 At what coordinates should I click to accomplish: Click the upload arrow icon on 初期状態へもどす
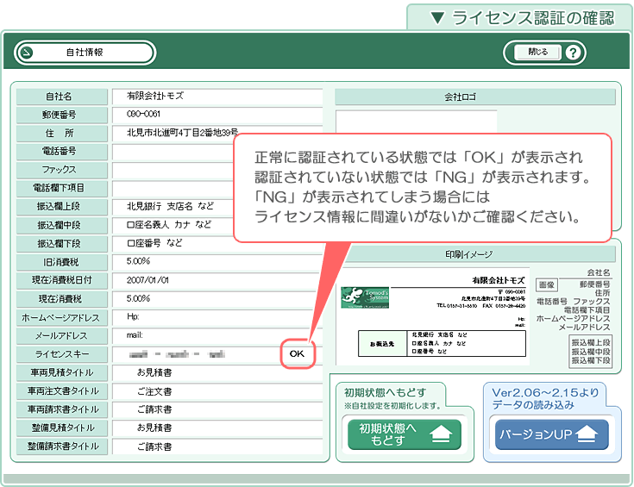click(441, 434)
